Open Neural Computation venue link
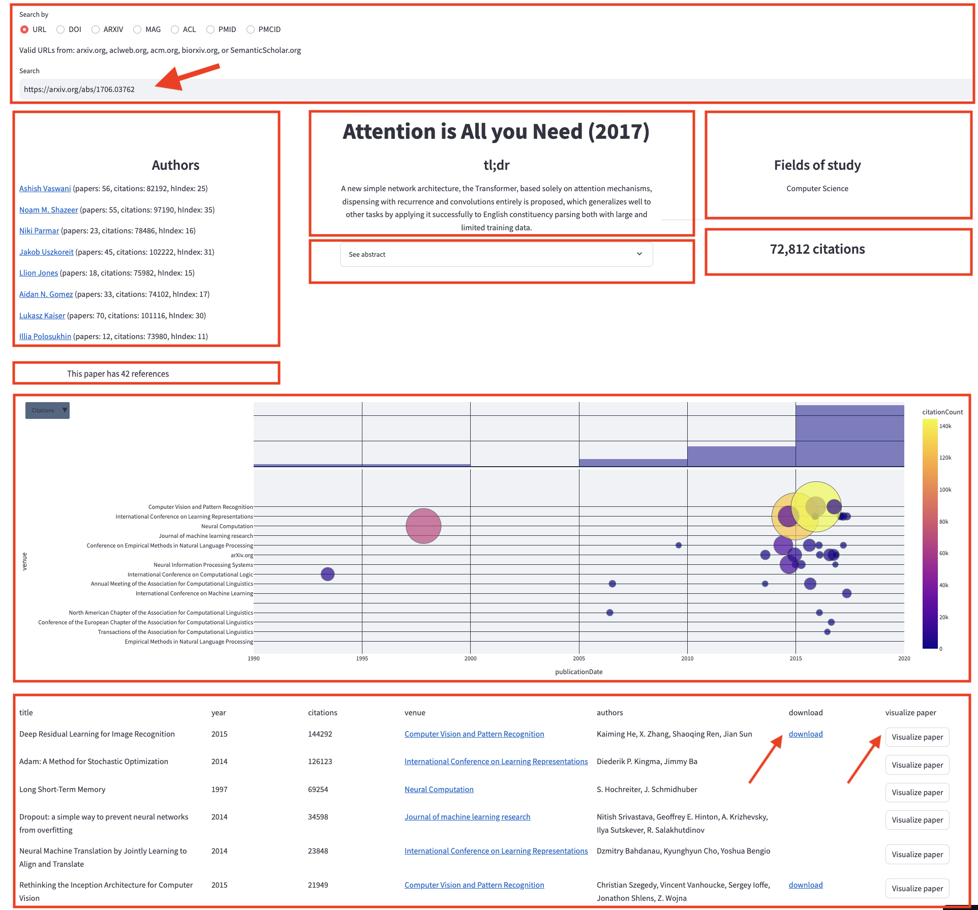The width and height of the screenshot is (978, 910). [439, 790]
